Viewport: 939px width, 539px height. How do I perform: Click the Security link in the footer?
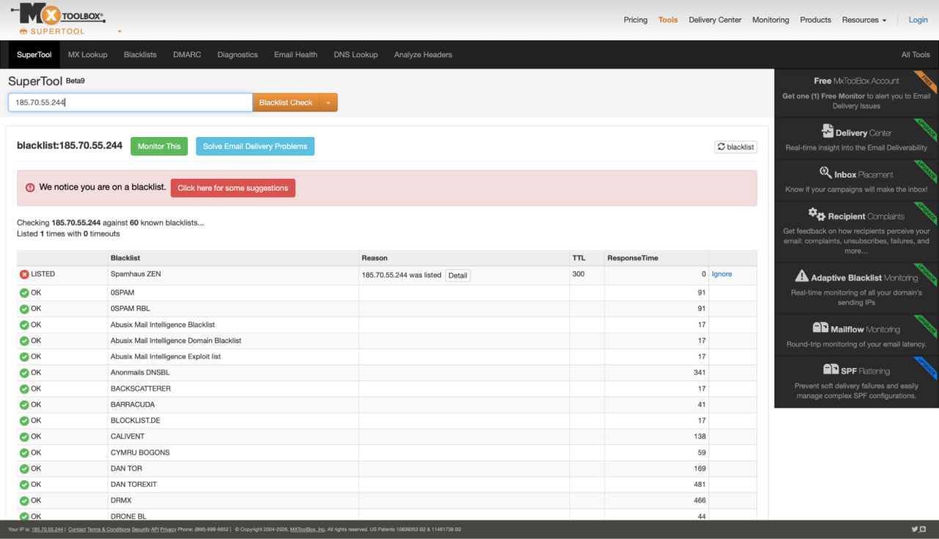140,529
